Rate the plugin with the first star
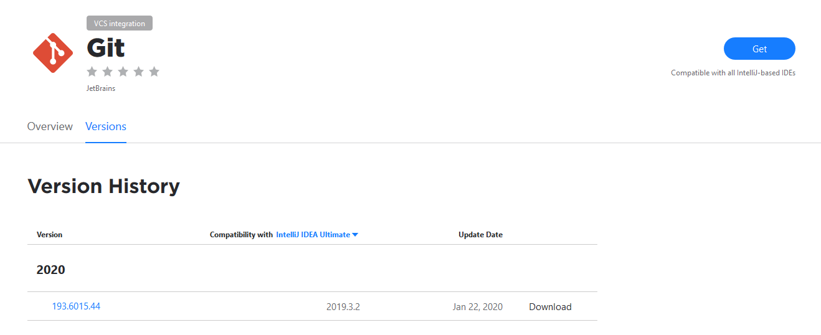Image resolution: width=821 pixels, height=335 pixels. coord(92,72)
